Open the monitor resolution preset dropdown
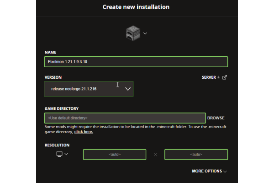 pos(62,154)
